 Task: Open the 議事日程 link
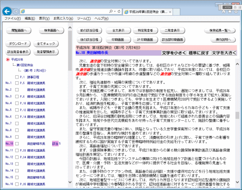pos(33,77)
